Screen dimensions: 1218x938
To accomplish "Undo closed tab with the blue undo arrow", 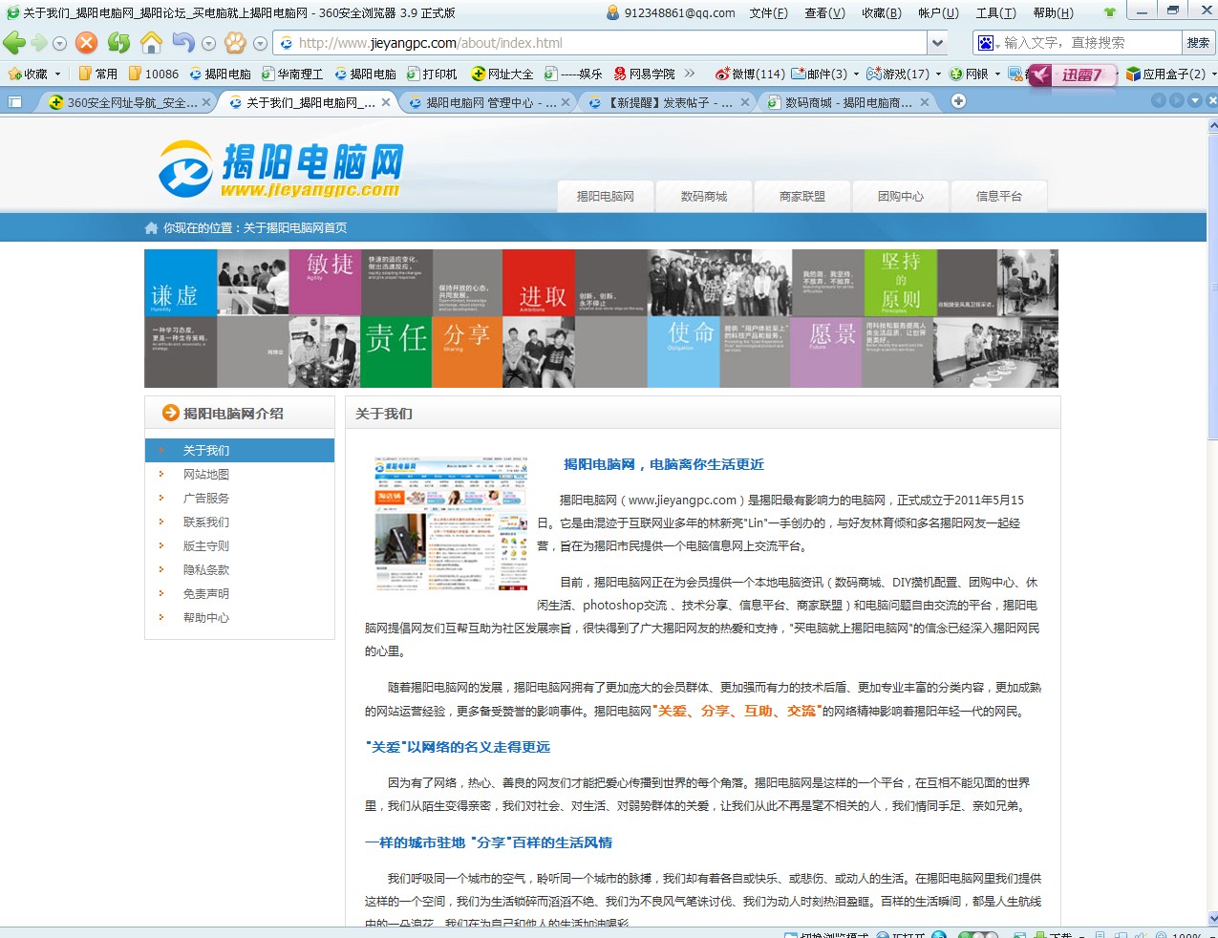I will [x=182, y=43].
